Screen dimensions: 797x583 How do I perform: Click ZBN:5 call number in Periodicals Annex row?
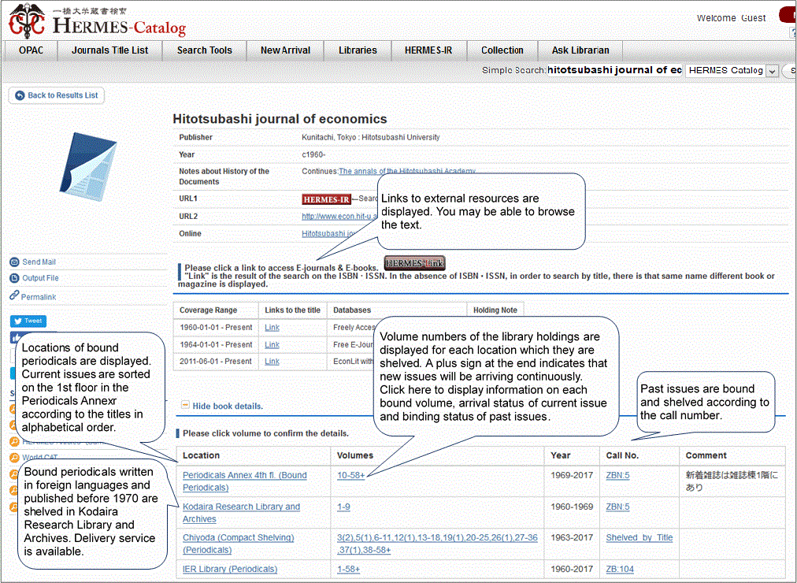tap(617, 476)
